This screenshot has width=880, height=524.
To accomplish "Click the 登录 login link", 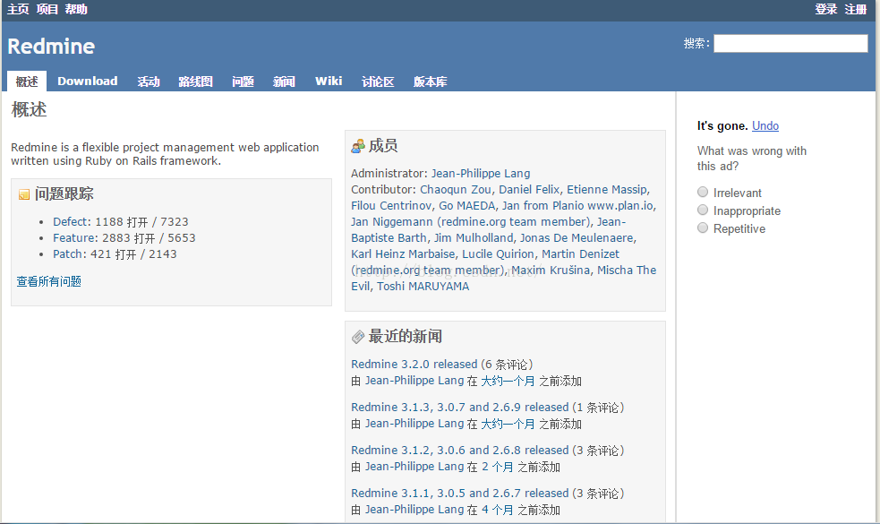I will click(x=826, y=10).
